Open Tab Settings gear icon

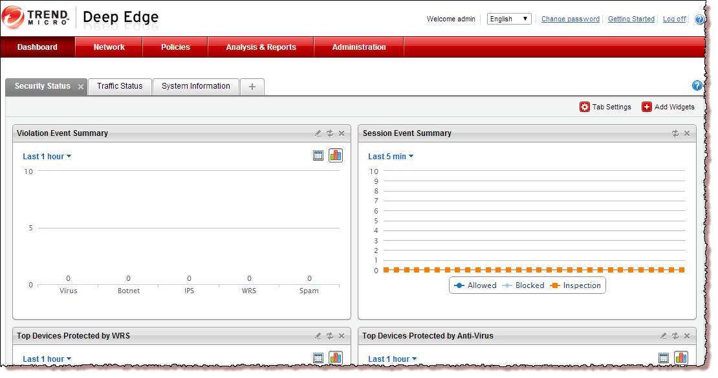(x=584, y=107)
